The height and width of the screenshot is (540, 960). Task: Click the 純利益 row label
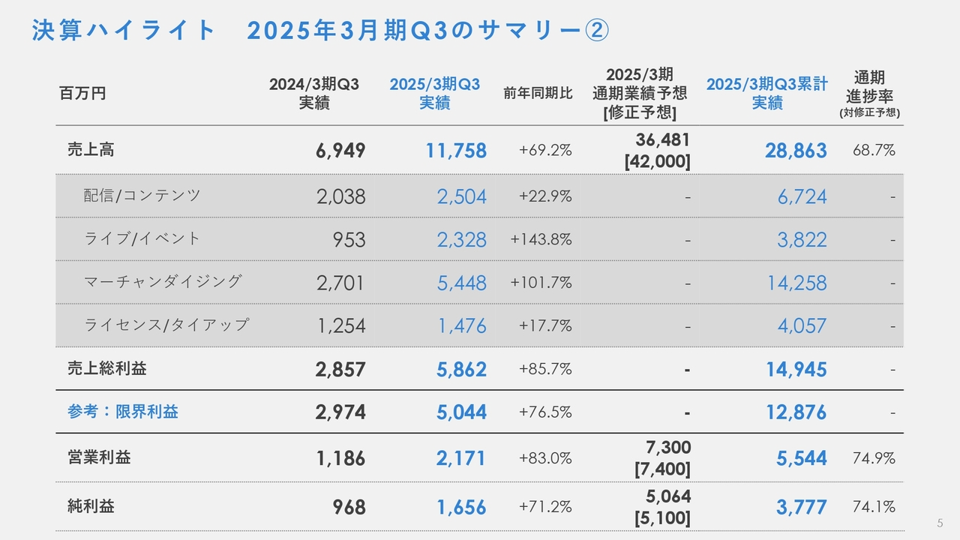coord(91,506)
